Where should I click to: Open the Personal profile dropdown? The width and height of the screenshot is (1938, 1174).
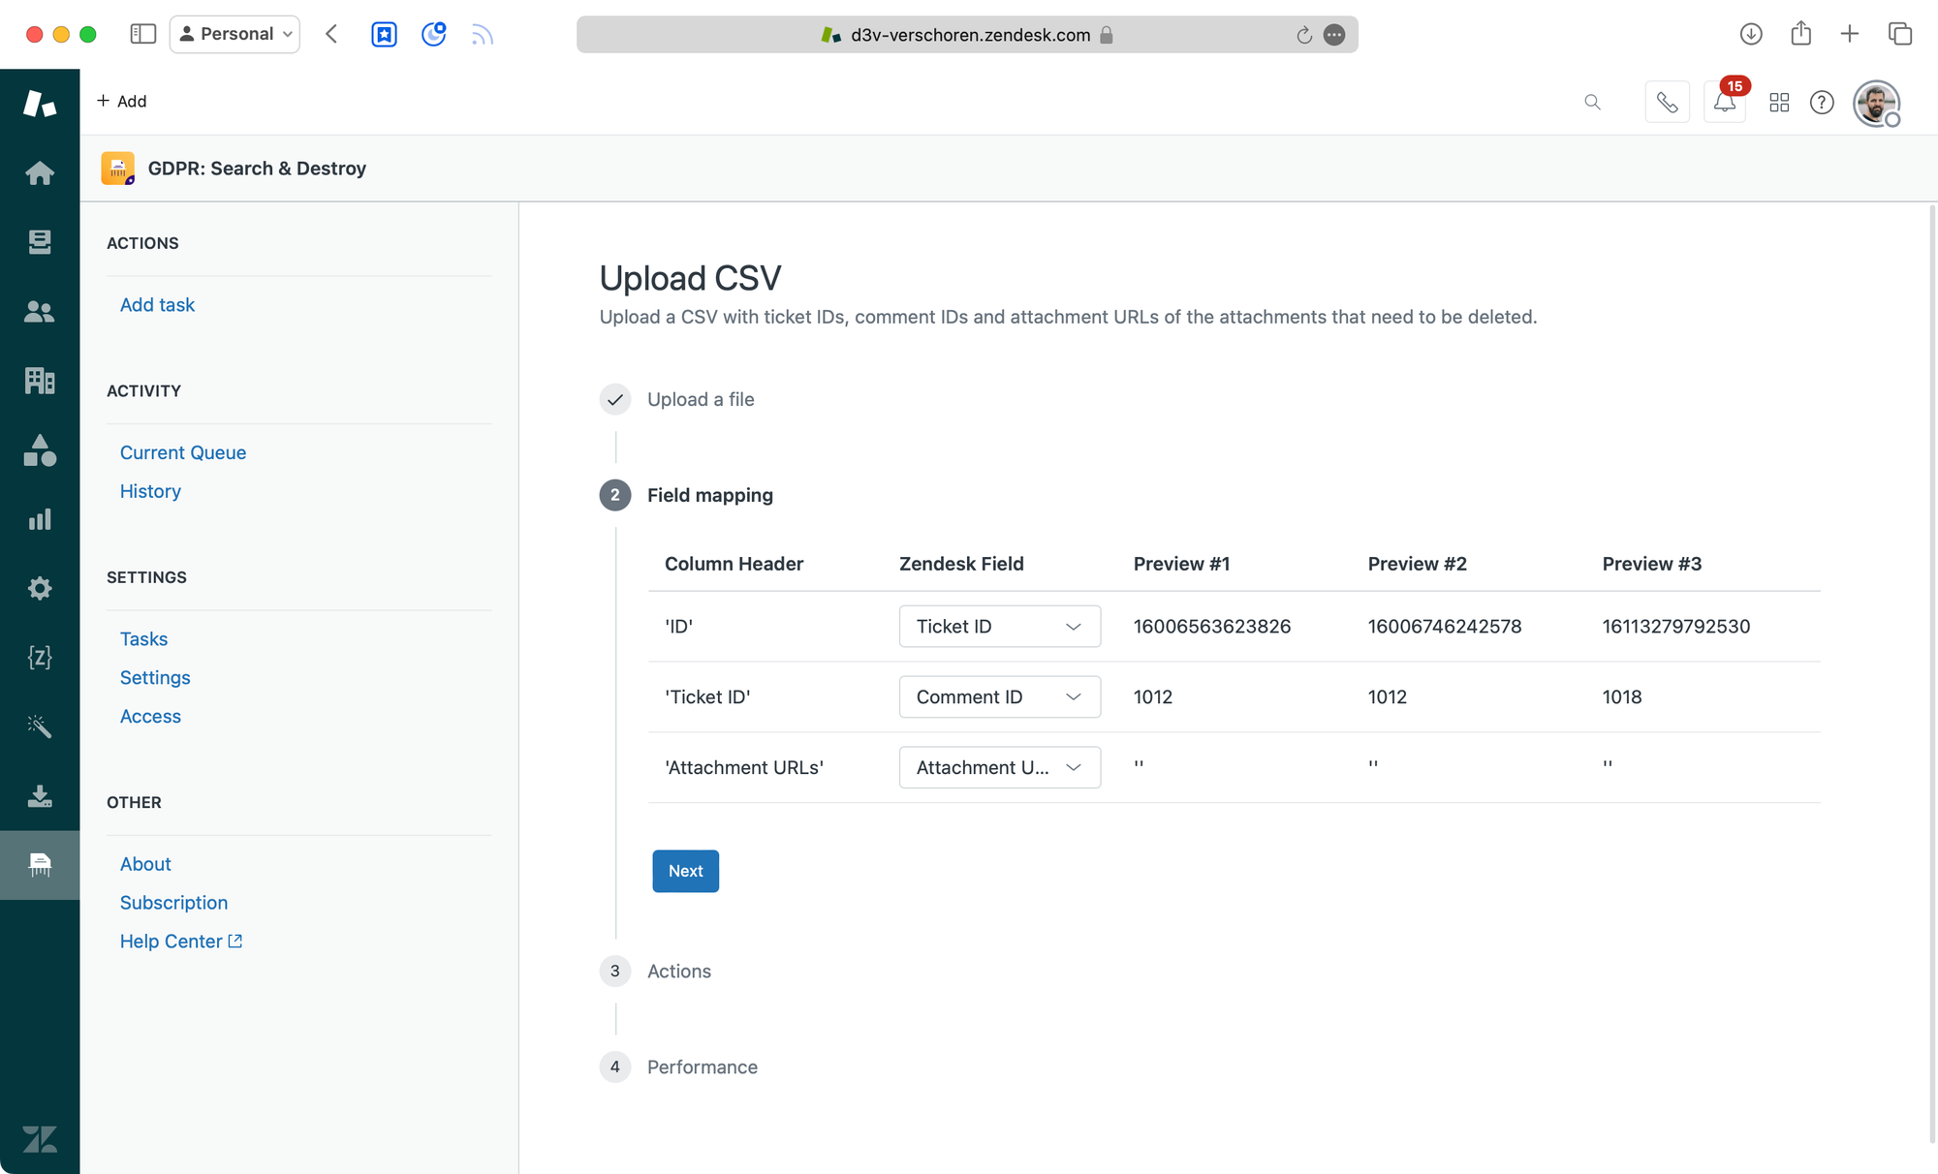[x=235, y=34]
